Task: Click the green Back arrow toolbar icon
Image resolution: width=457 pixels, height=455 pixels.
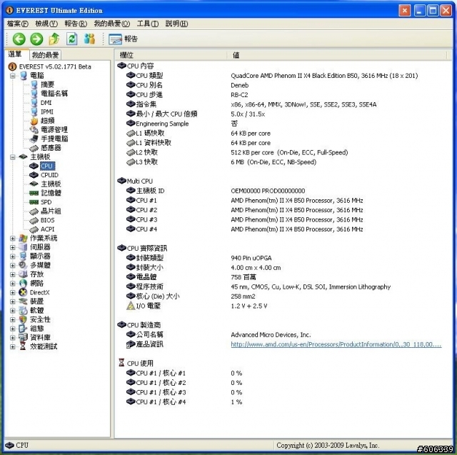Action: coord(19,39)
